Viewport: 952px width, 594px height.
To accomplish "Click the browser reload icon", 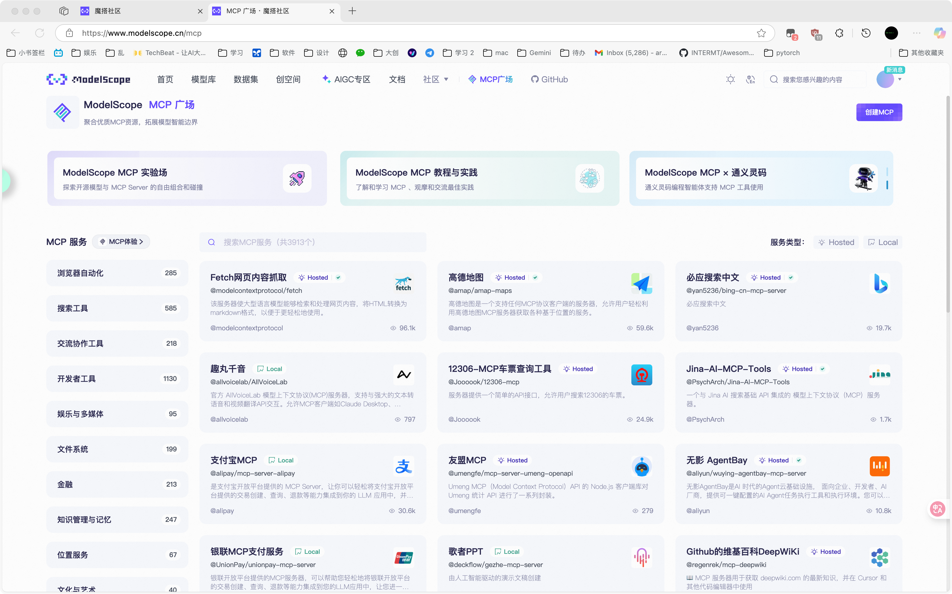I will click(40, 33).
